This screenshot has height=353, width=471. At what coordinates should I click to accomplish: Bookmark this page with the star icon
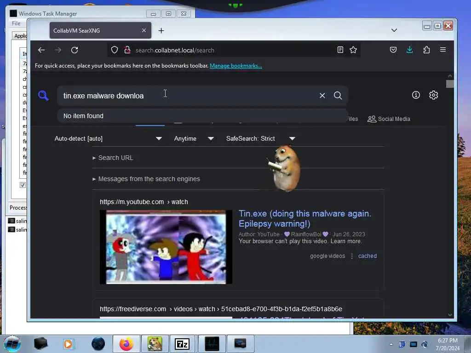[353, 50]
